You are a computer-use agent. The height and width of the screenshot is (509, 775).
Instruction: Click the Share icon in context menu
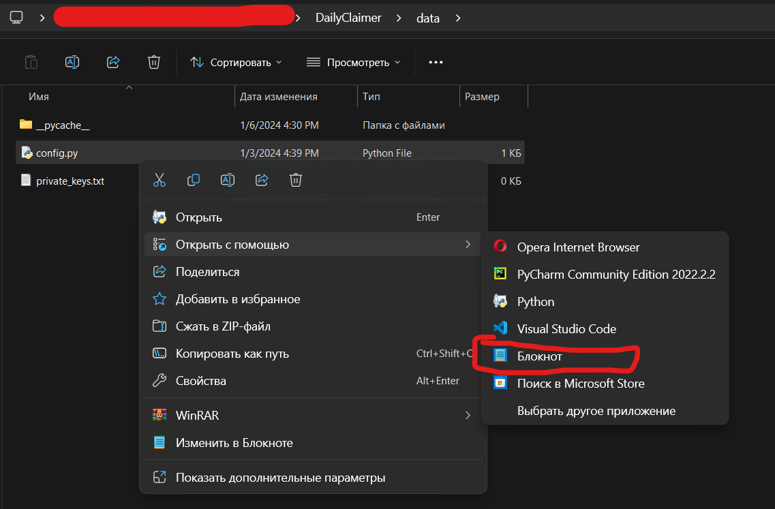point(262,180)
